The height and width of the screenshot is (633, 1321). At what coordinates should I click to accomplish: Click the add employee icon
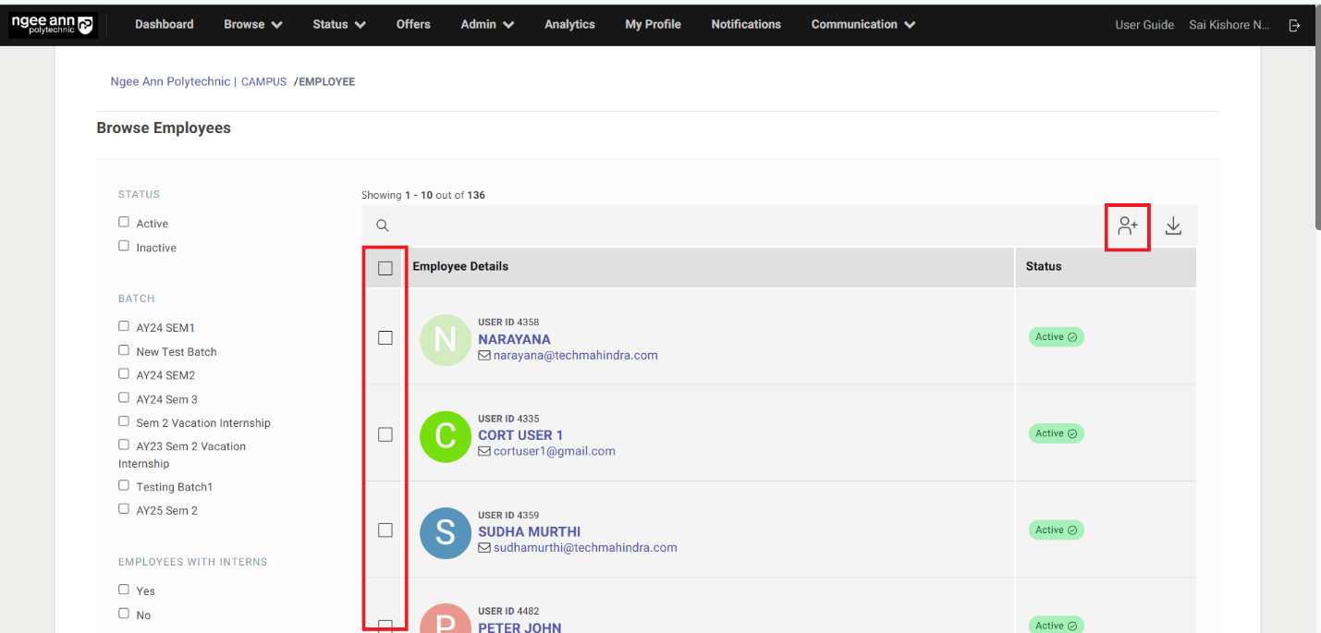1127,226
